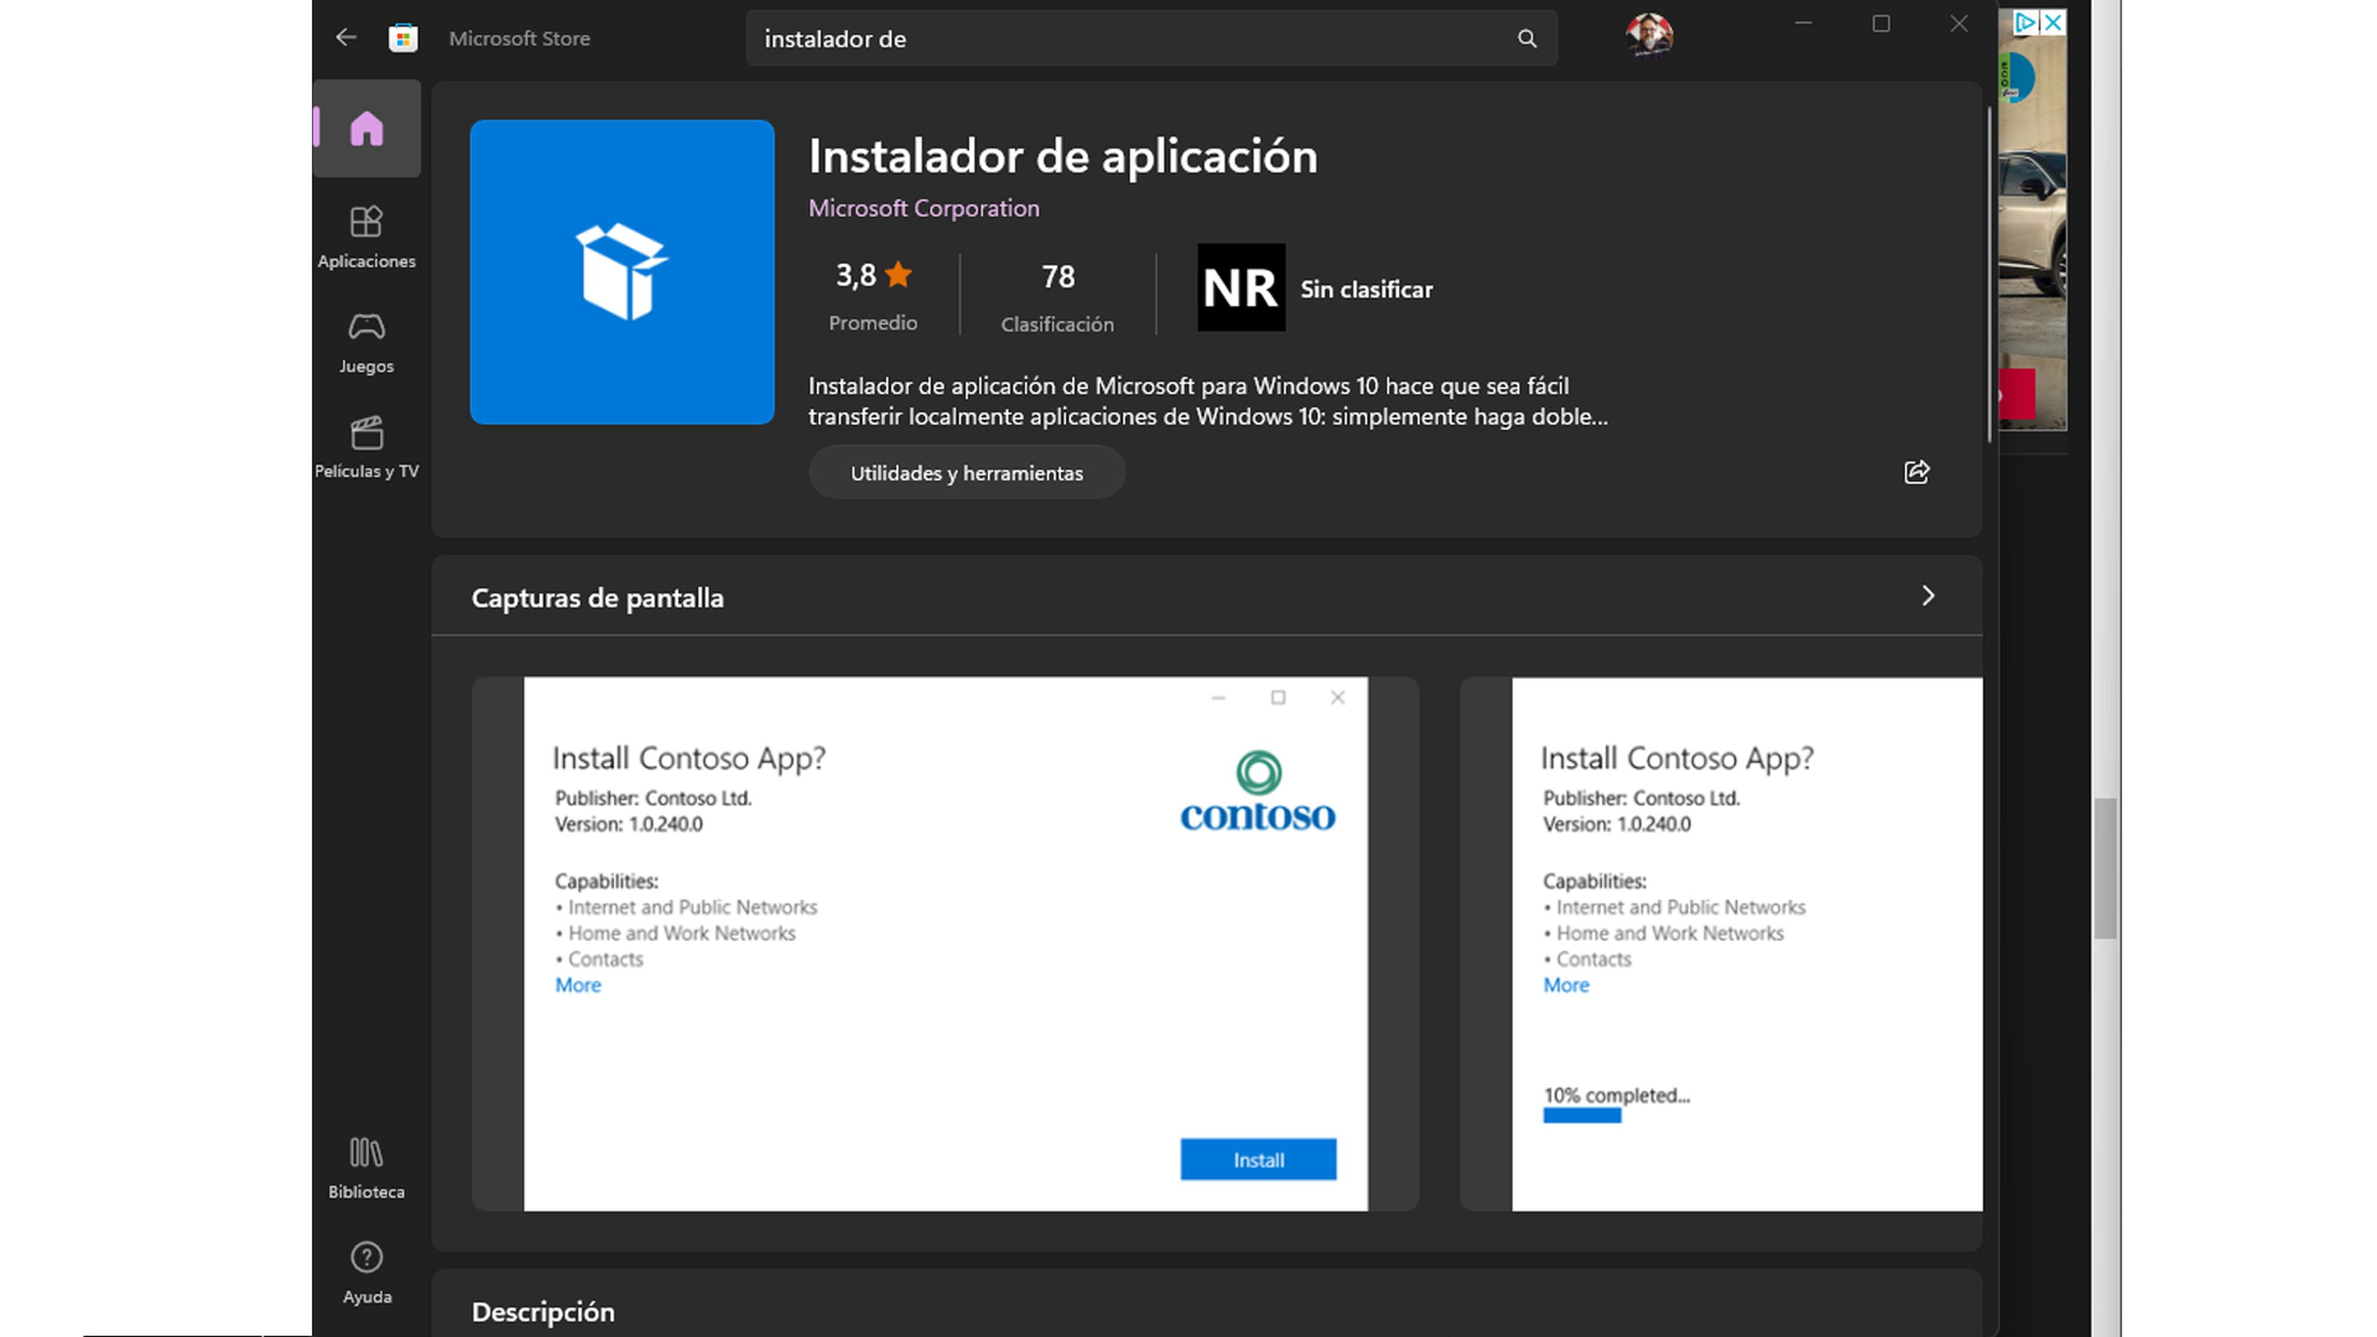Viewport: 2377px width, 1337px height.
Task: Click the Capturas de pantalla heading
Action: coord(597,598)
